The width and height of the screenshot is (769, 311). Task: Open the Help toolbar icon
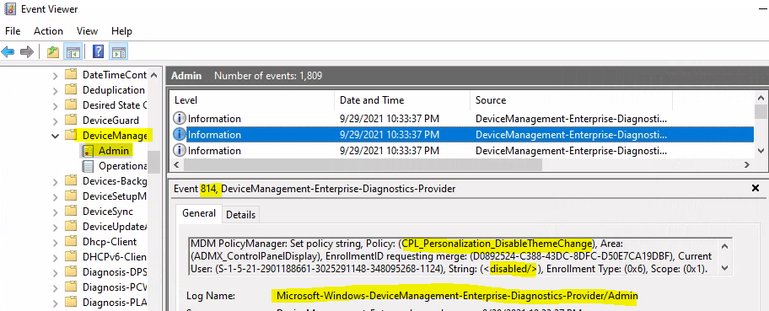coord(98,52)
